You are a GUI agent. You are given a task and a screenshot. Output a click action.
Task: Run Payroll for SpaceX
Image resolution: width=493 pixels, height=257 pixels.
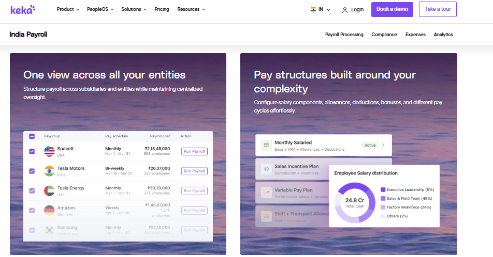[x=194, y=151]
